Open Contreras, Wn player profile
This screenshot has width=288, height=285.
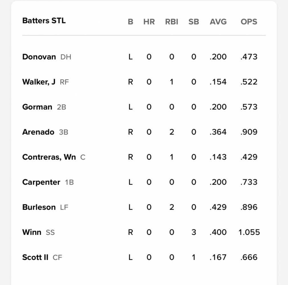click(x=49, y=157)
